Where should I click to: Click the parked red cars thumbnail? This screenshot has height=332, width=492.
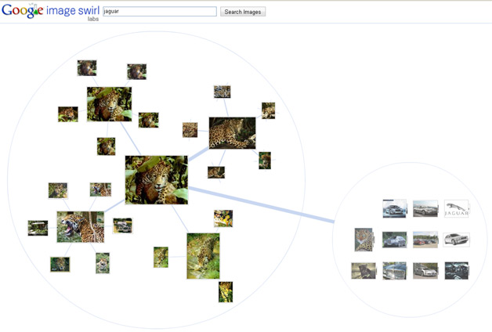(425, 240)
